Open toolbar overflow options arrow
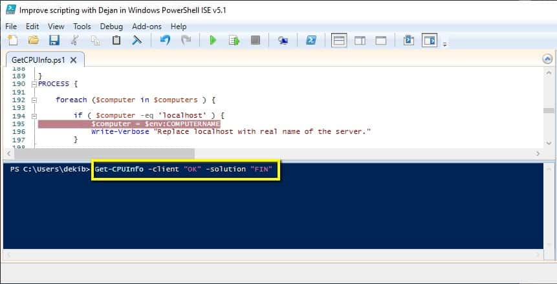This screenshot has height=284, width=557. point(444,44)
